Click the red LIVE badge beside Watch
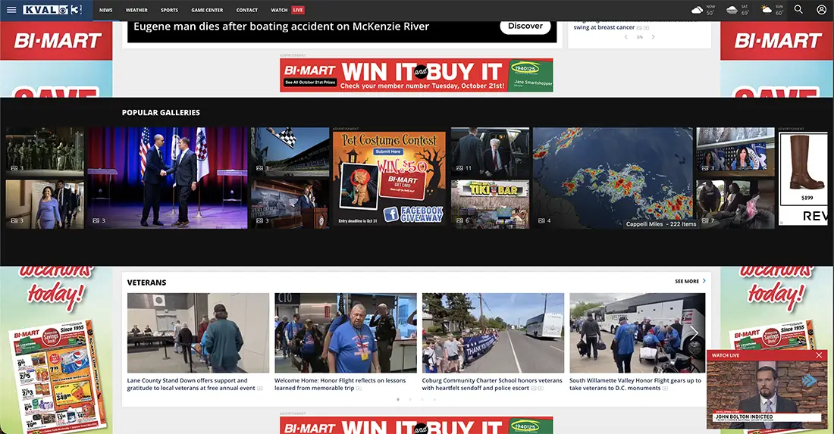Image resolution: width=834 pixels, height=434 pixels. [x=298, y=10]
